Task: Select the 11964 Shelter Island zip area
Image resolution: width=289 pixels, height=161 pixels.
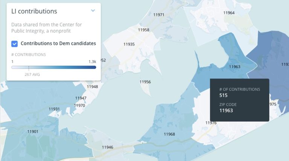Action: pos(229,13)
